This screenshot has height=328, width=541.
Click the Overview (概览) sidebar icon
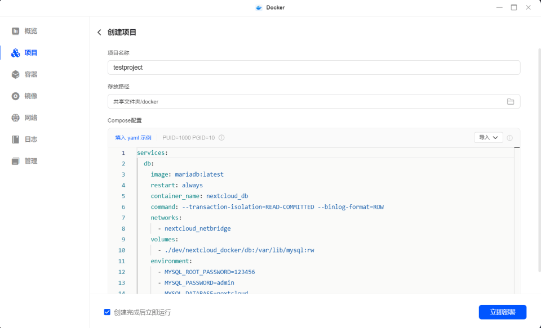click(x=16, y=31)
